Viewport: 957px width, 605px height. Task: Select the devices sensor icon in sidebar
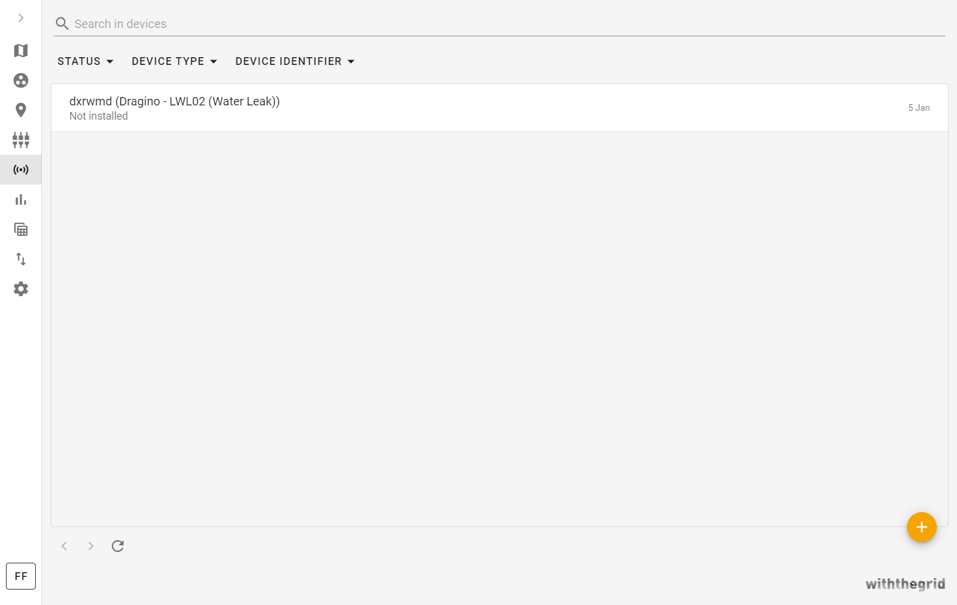point(21,170)
